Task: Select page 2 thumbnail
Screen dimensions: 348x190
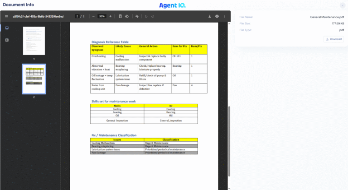Action: click(34, 79)
